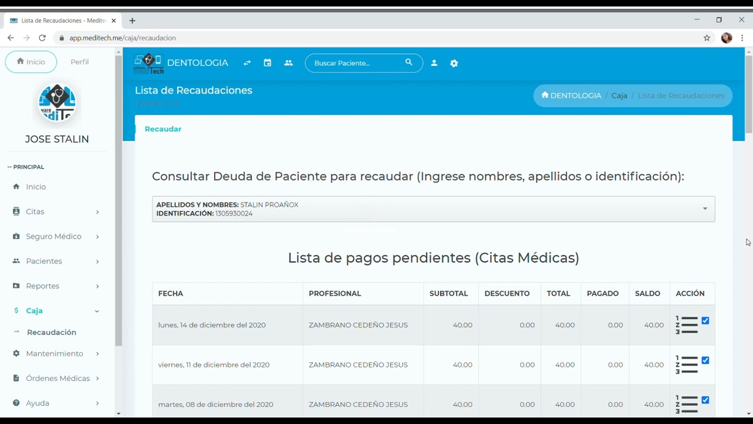The width and height of the screenshot is (753, 424).
Task: Click the Lista de Recaudaciones breadcrumb
Action: coord(681,95)
